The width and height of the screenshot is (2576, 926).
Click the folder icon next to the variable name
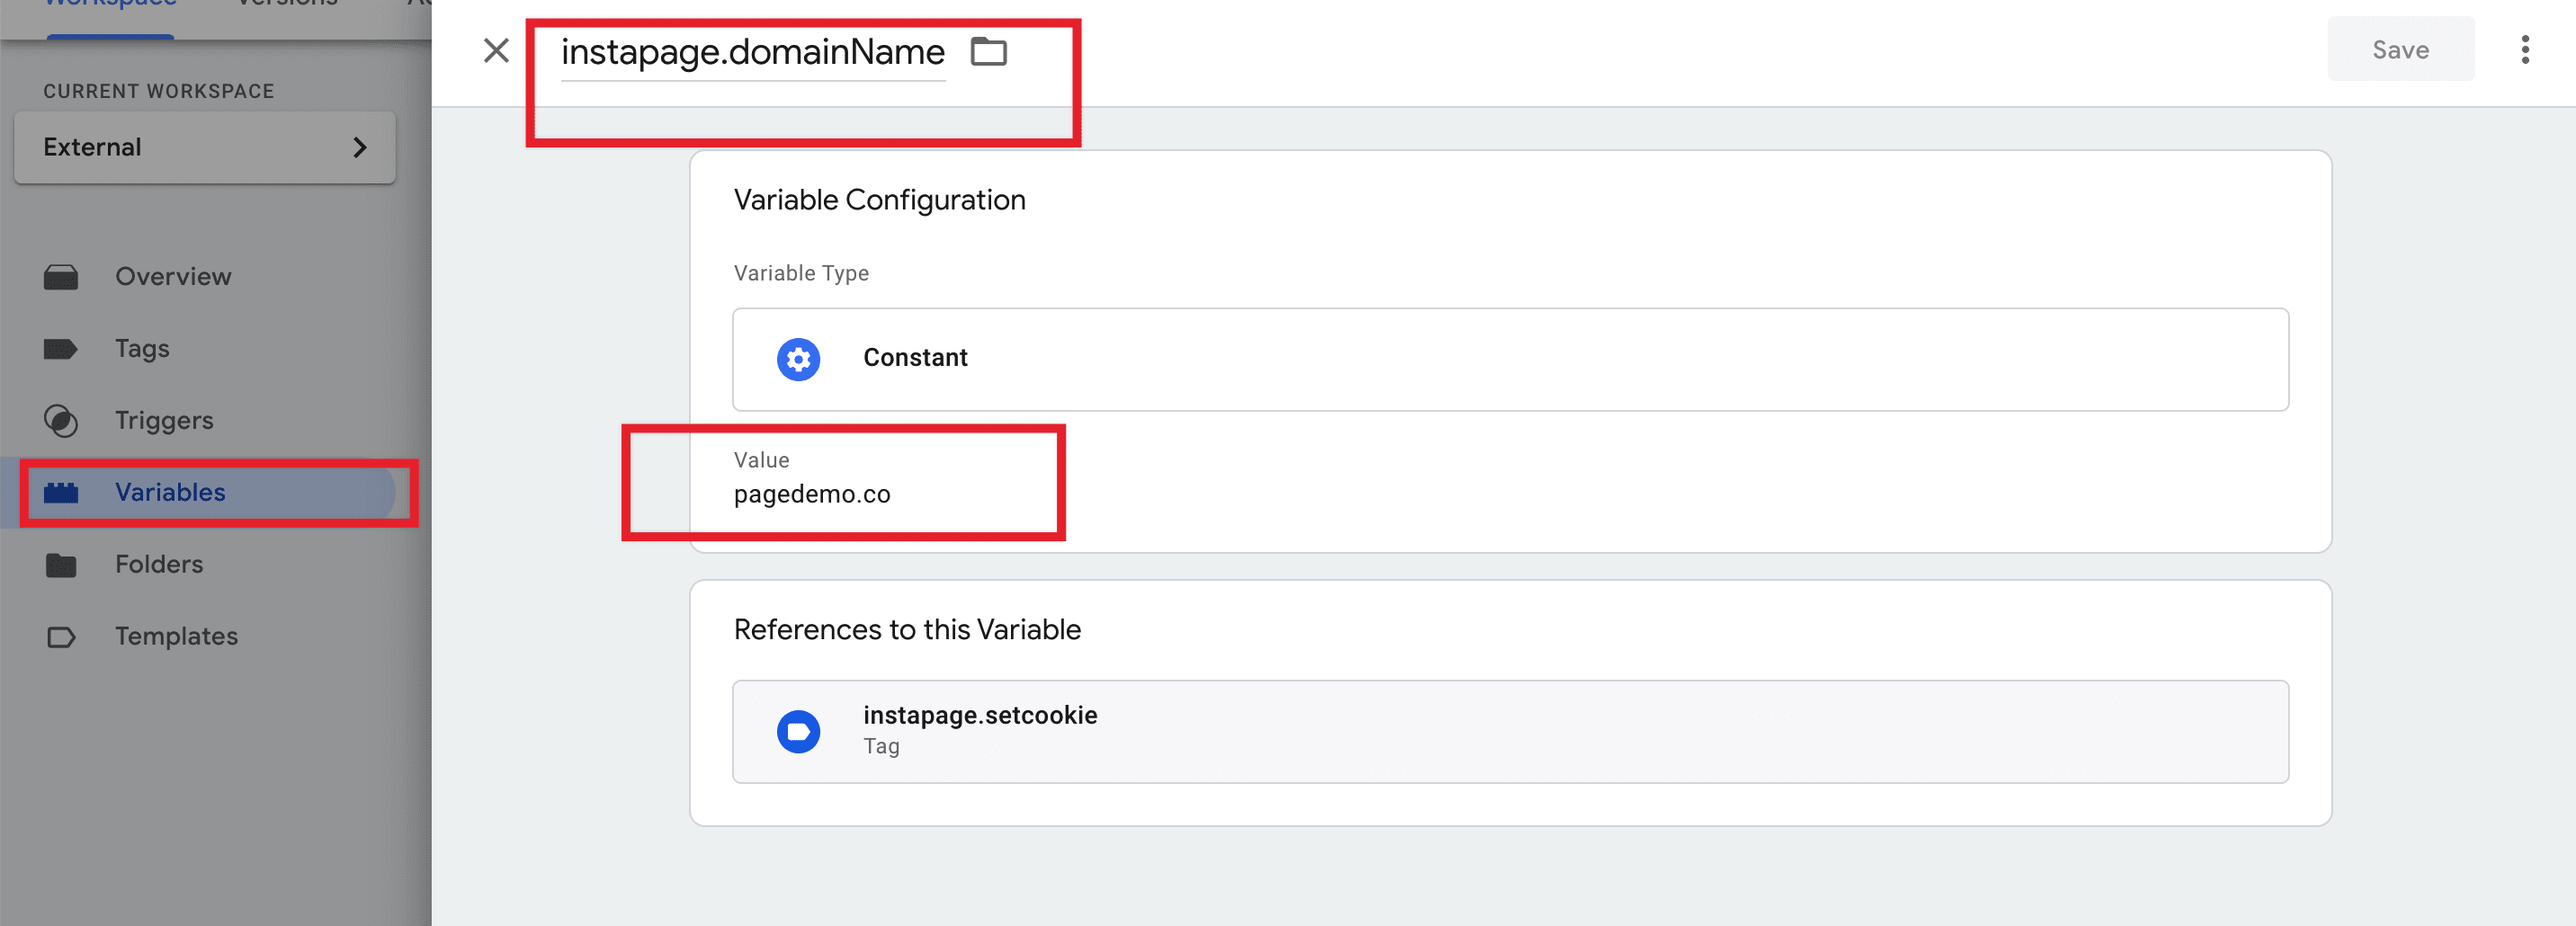(988, 51)
